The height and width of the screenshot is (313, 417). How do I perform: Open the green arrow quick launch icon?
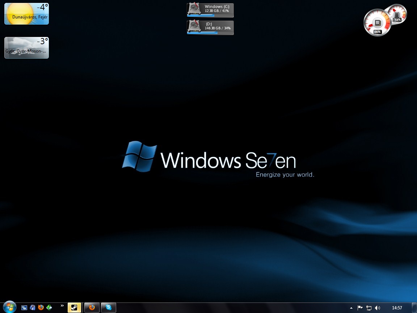tap(49, 308)
